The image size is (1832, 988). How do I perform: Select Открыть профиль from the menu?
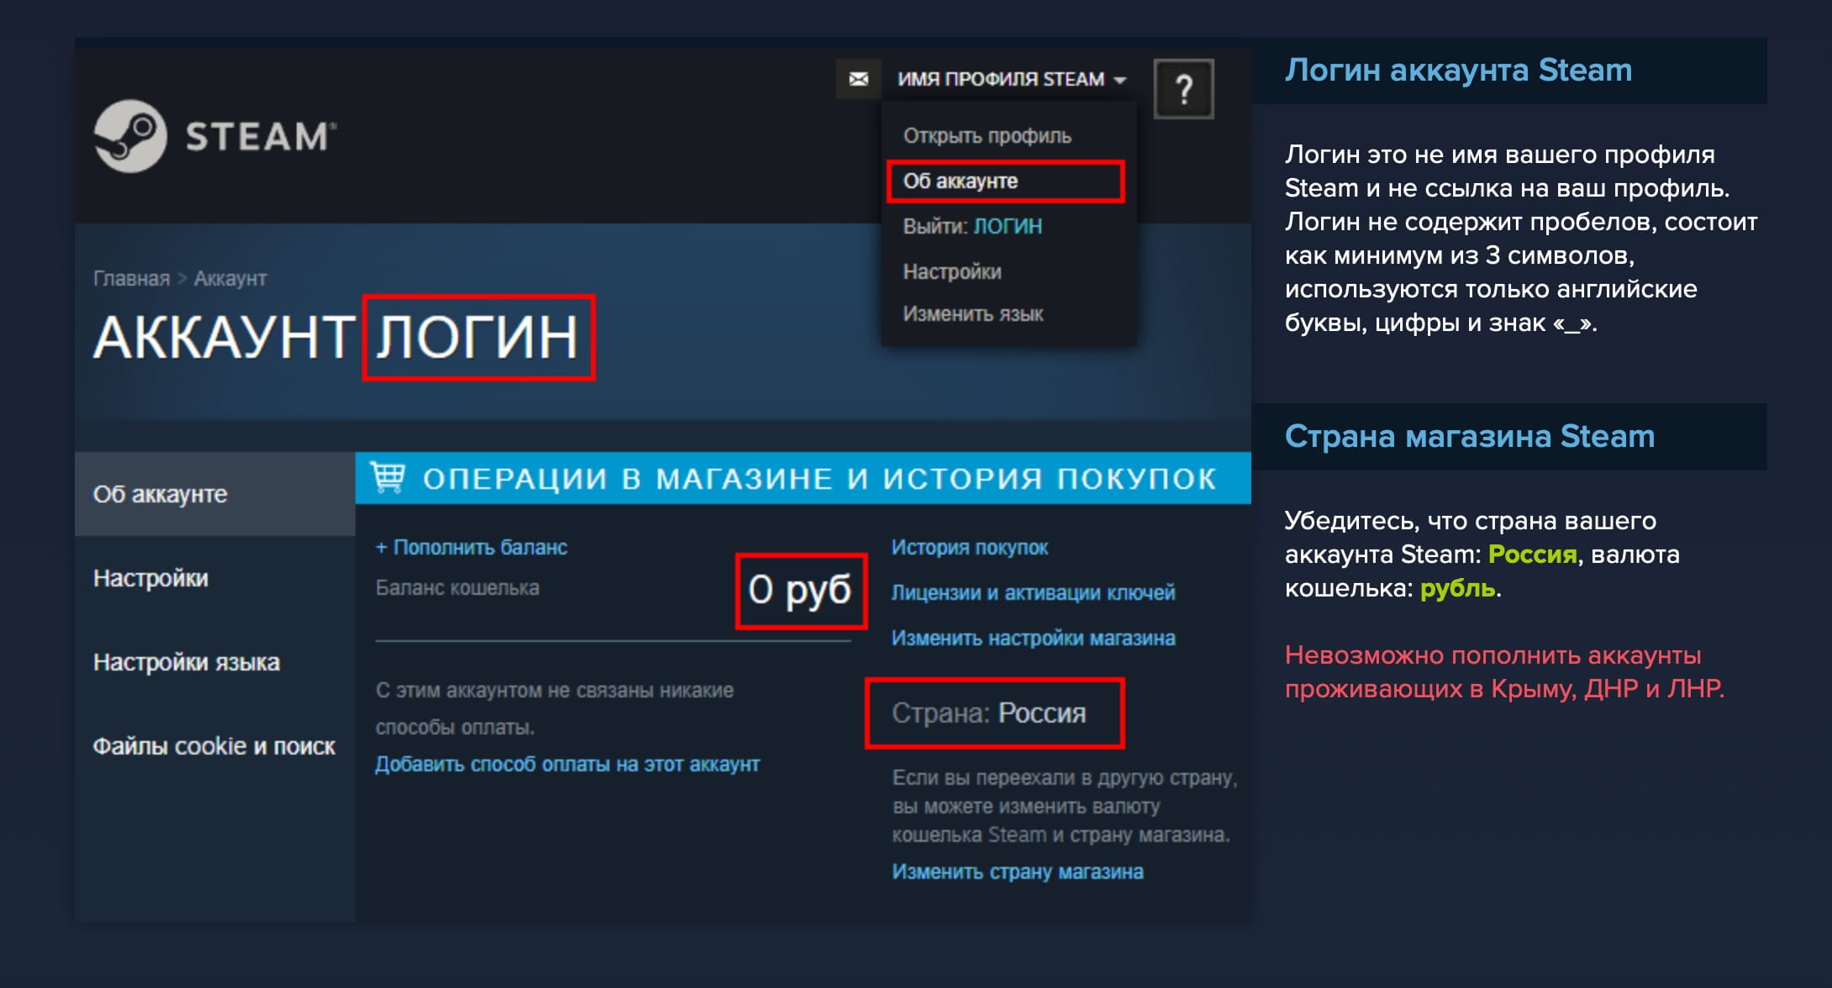pyautogui.click(x=987, y=136)
